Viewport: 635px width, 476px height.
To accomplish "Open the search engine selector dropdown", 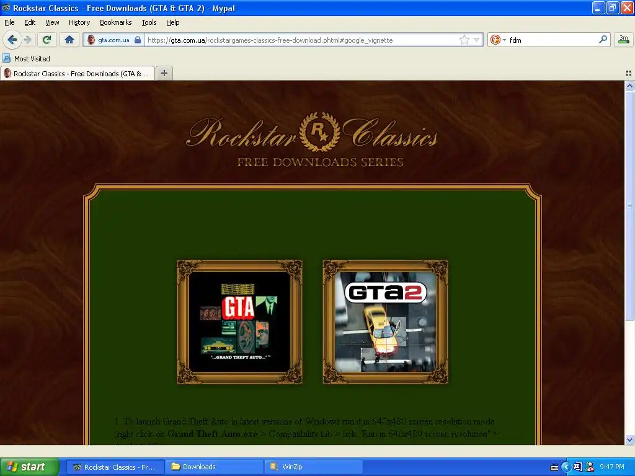I will (498, 40).
